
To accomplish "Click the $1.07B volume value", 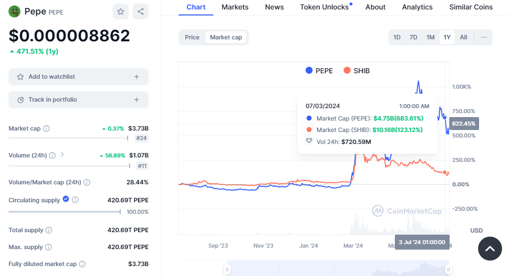I will click(139, 155).
